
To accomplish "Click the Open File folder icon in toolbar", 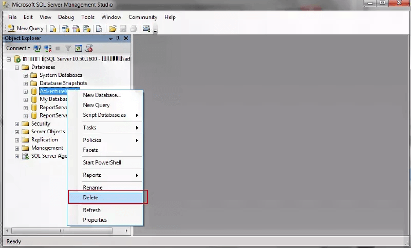I will coord(112,29).
